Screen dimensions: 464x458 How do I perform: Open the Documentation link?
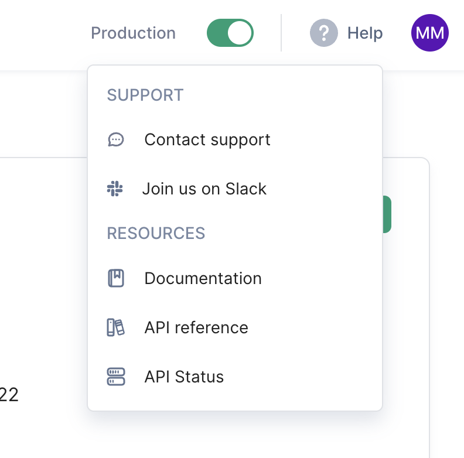coord(235,278)
